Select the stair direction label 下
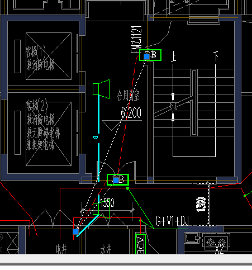252x270 pixels. 216,56
